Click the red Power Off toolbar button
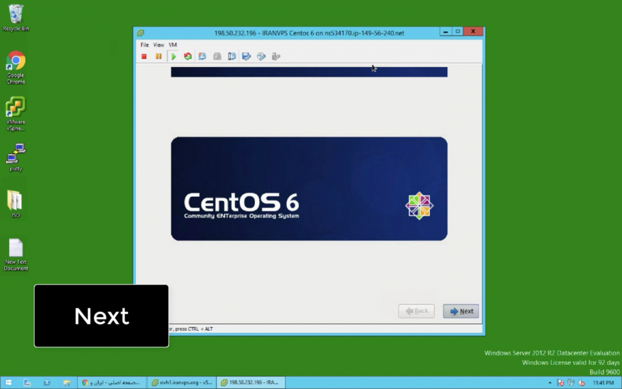Image resolution: width=622 pixels, height=389 pixels. pyautogui.click(x=144, y=56)
